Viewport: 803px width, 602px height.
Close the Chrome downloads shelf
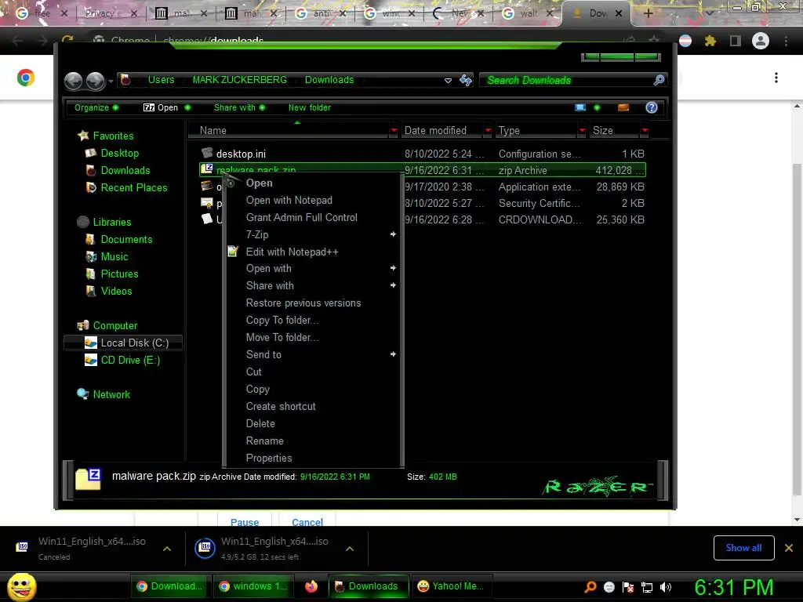(789, 548)
